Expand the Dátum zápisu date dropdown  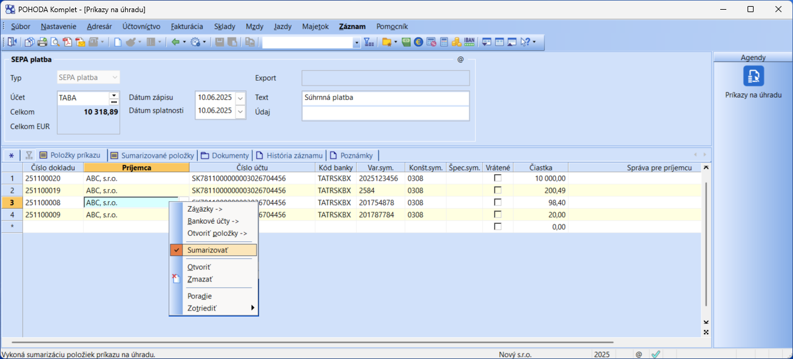[x=240, y=98]
